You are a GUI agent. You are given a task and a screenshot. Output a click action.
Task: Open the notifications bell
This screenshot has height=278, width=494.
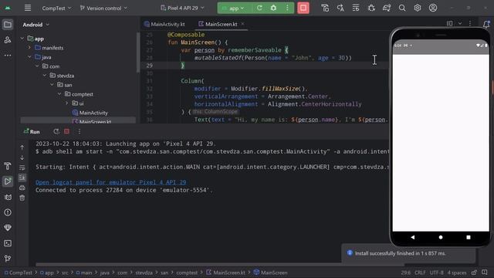point(486,24)
